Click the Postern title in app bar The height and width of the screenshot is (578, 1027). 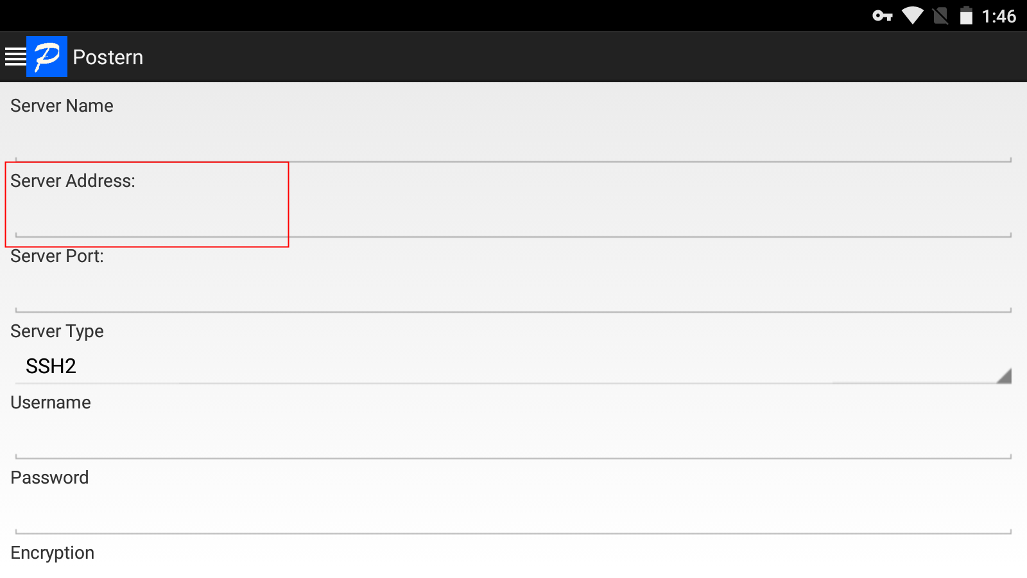(x=108, y=57)
